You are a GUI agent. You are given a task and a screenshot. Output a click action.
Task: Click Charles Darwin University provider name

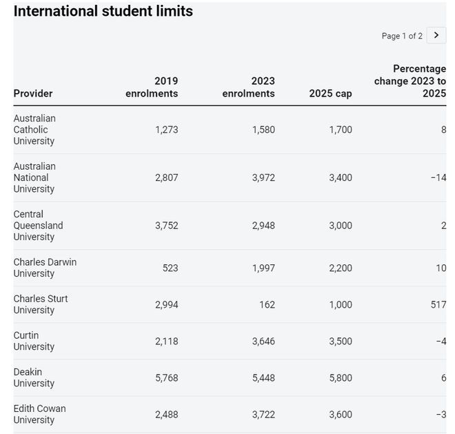point(45,268)
